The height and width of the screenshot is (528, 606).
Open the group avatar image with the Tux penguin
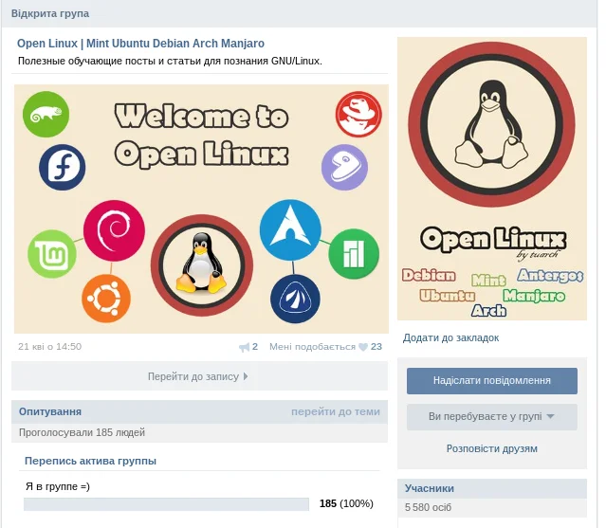(x=492, y=178)
